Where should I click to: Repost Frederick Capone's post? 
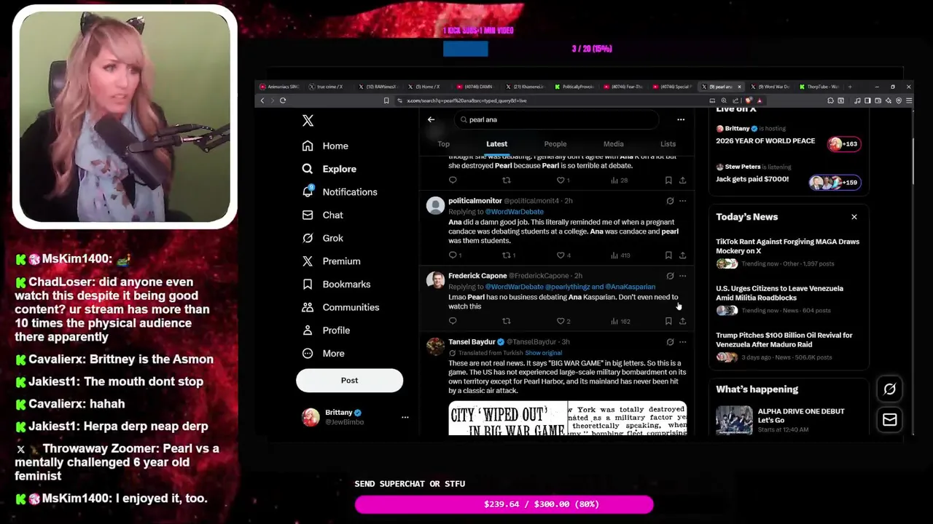[507, 321]
